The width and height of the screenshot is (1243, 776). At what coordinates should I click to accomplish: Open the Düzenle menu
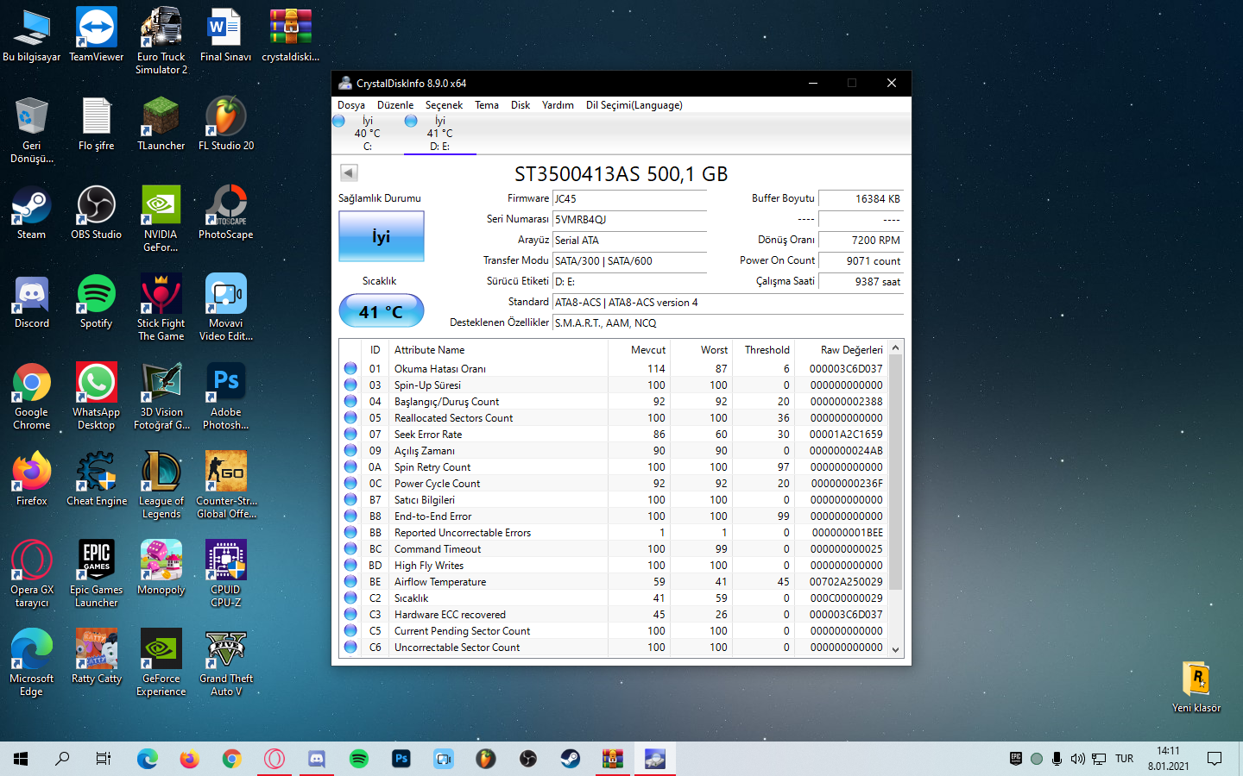coord(395,105)
